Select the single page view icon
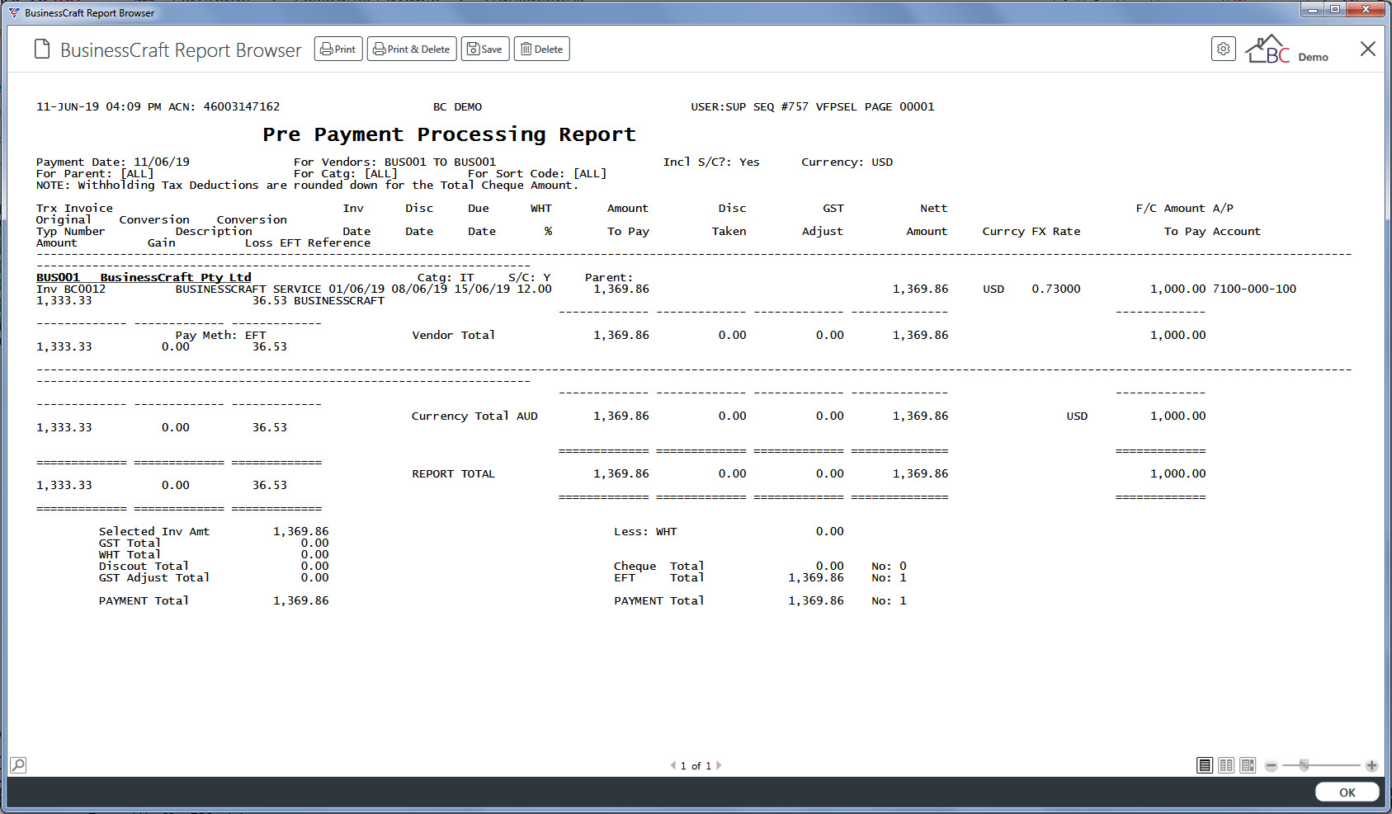1392x814 pixels. tap(1205, 765)
